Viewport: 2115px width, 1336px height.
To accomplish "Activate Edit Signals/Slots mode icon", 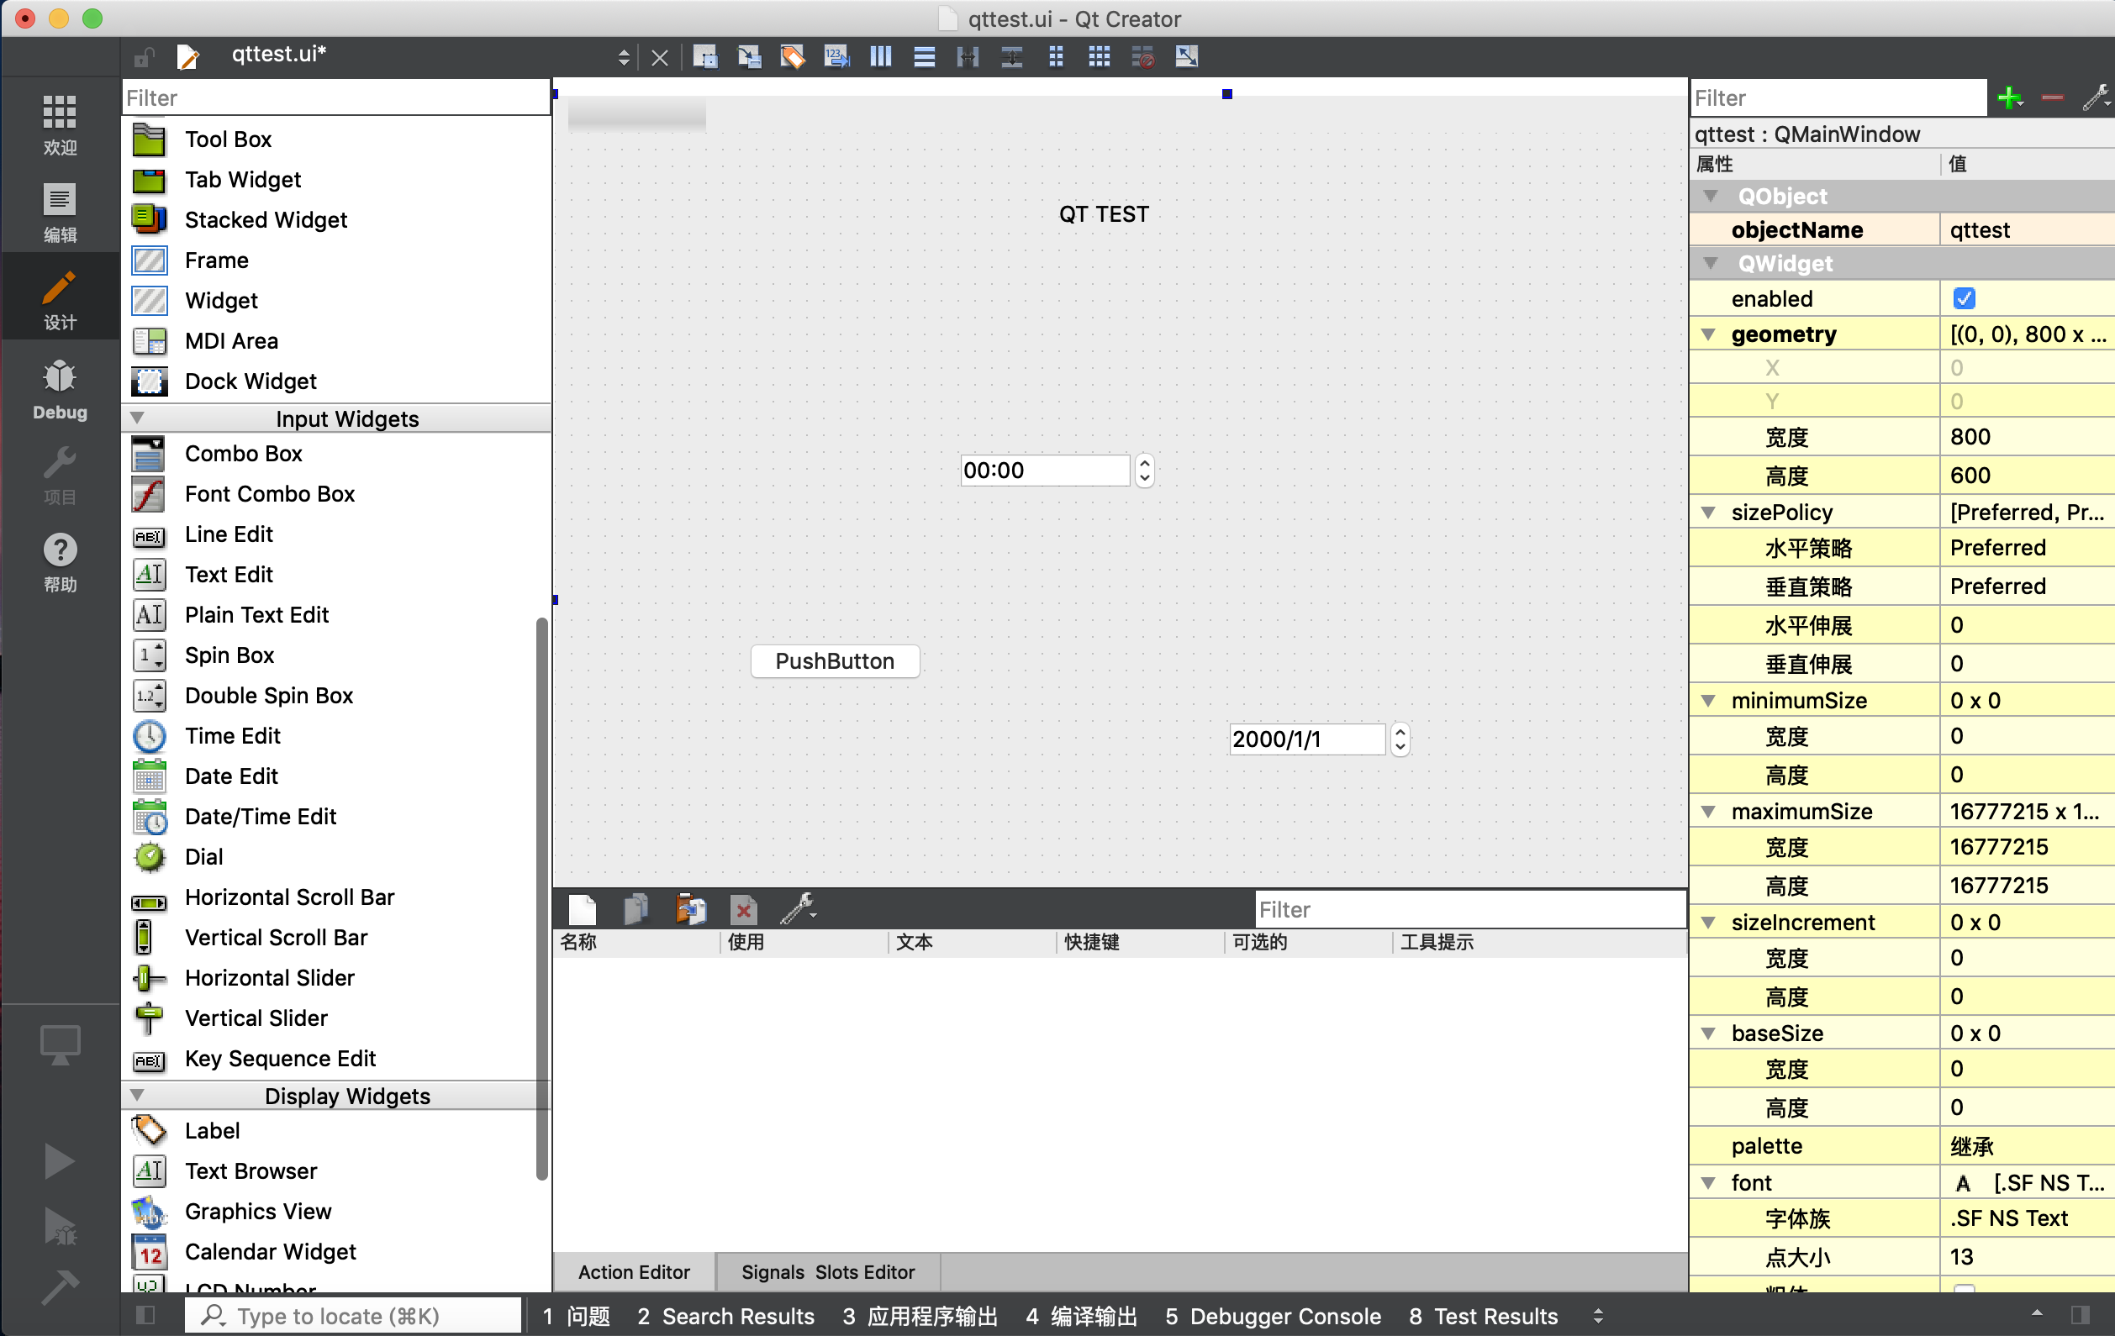I will pos(748,57).
